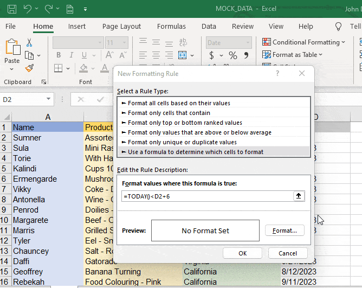Apply the comma style
This screenshot has width=362, height=288.
coord(246,55)
